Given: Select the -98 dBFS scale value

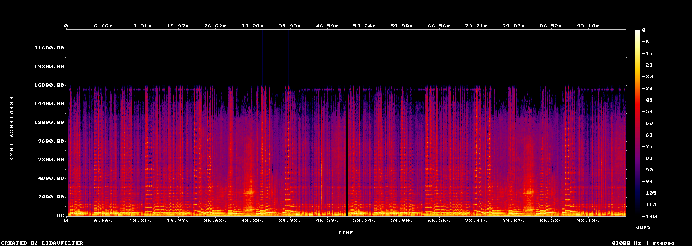Looking at the screenshot, I should (647, 181).
